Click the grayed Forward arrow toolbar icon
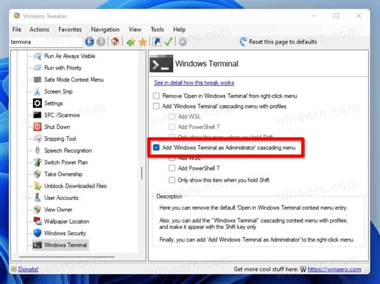Image resolution: width=380 pixels, height=284 pixels. click(x=101, y=42)
